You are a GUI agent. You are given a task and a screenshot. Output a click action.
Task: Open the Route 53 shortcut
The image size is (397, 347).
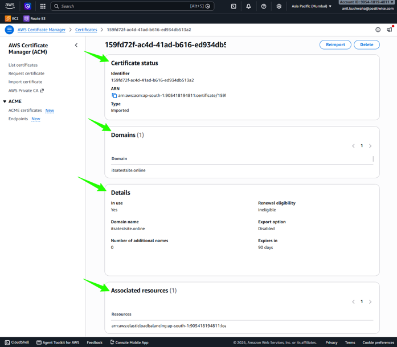click(34, 18)
